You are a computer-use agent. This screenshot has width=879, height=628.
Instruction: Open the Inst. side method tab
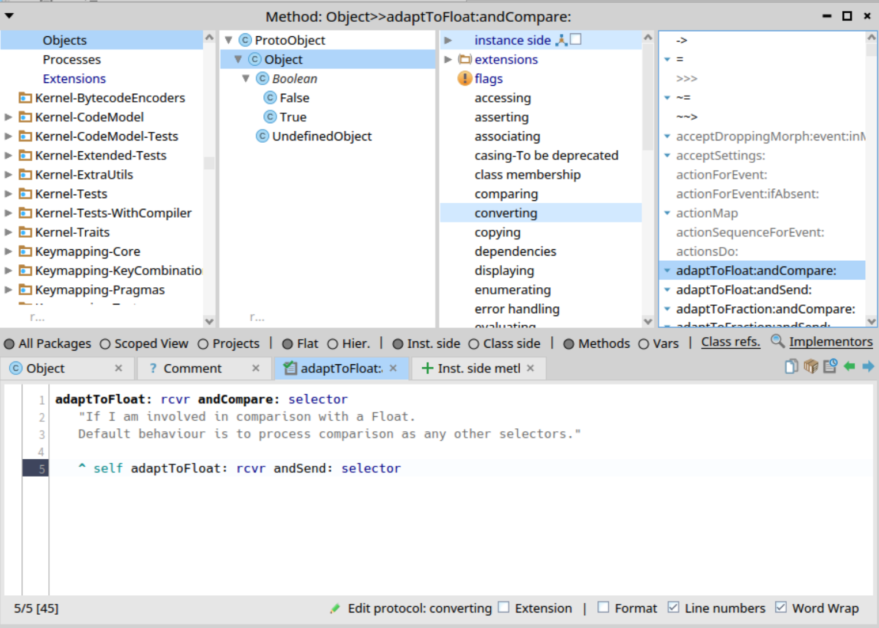click(478, 368)
